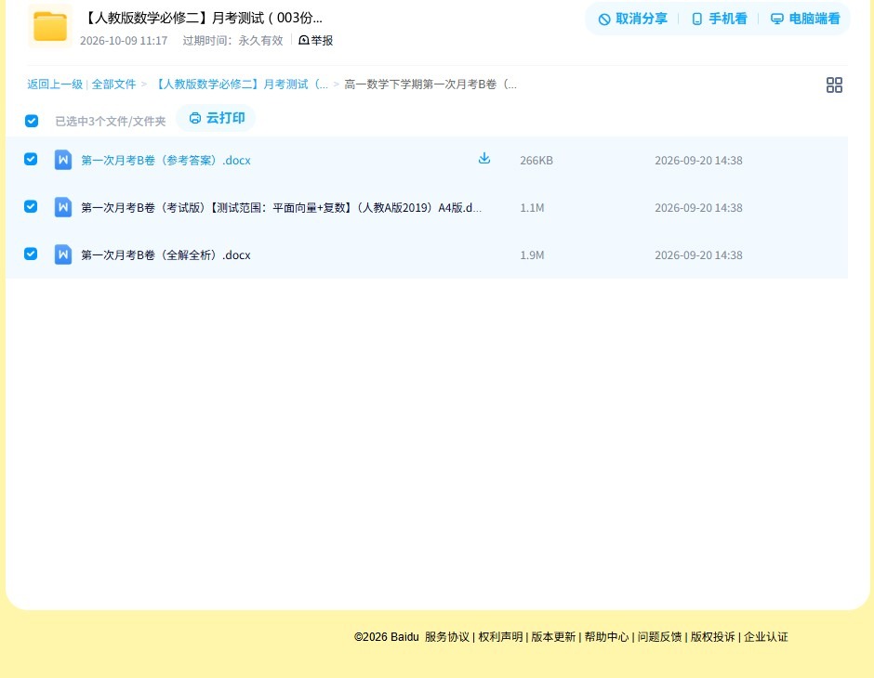Viewport: 874px width, 678px height.
Task: Click the 取消分享 button
Action: click(632, 19)
